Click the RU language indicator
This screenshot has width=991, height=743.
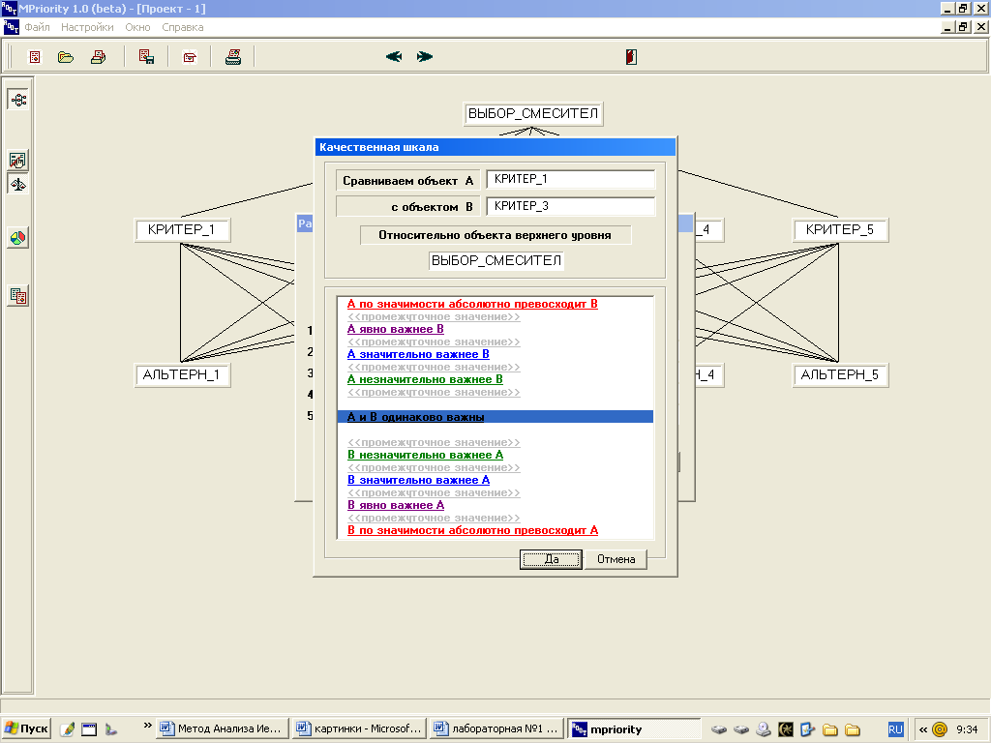pyautogui.click(x=895, y=729)
